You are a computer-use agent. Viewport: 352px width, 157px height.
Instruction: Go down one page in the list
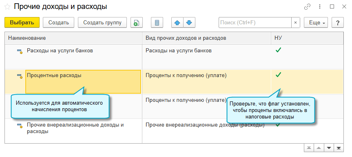click(x=329, y=148)
